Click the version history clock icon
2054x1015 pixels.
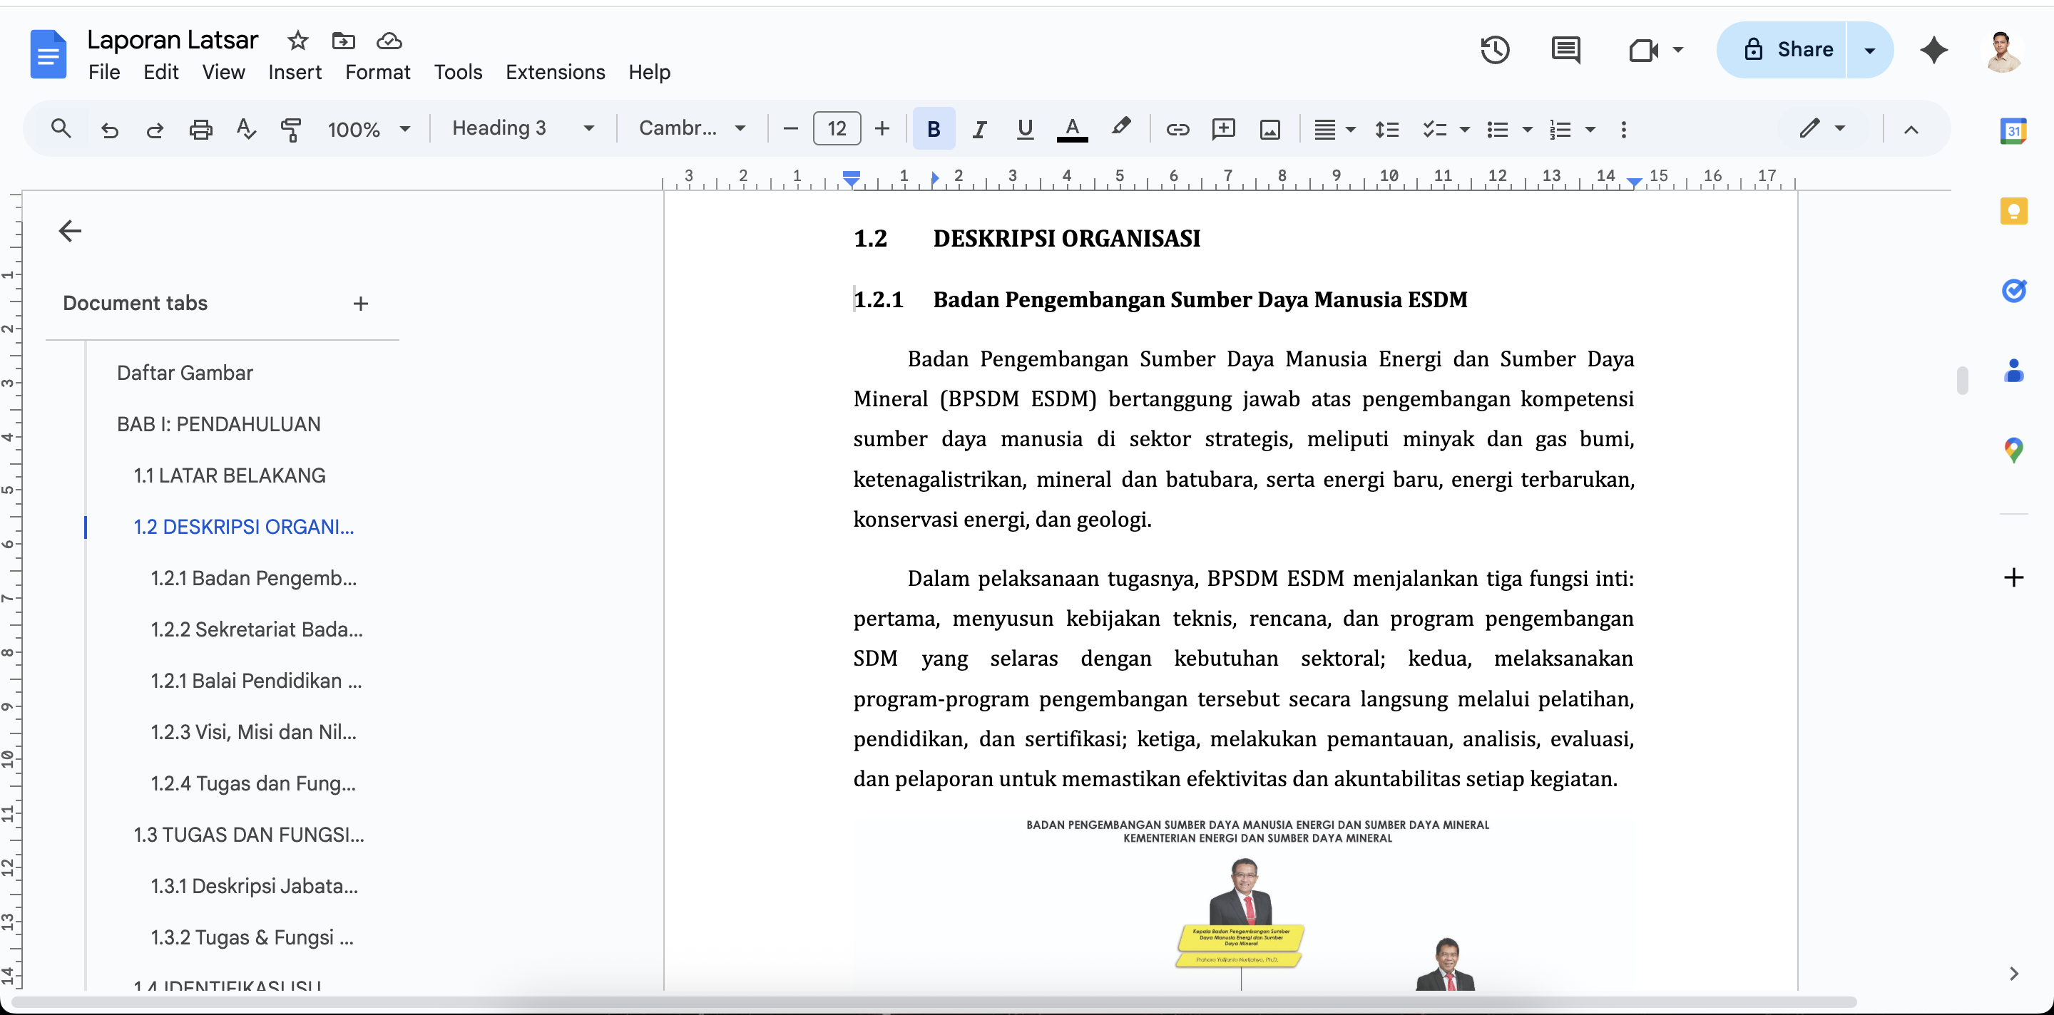pyautogui.click(x=1494, y=50)
